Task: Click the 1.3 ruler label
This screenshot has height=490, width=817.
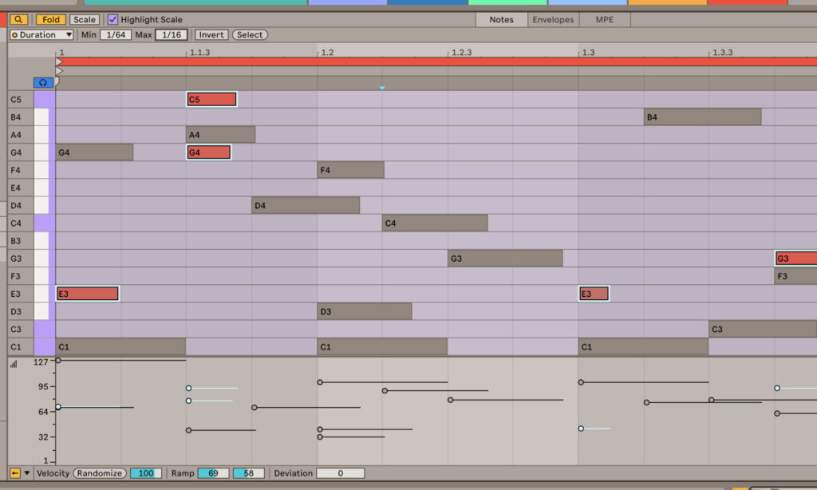Action: point(588,53)
